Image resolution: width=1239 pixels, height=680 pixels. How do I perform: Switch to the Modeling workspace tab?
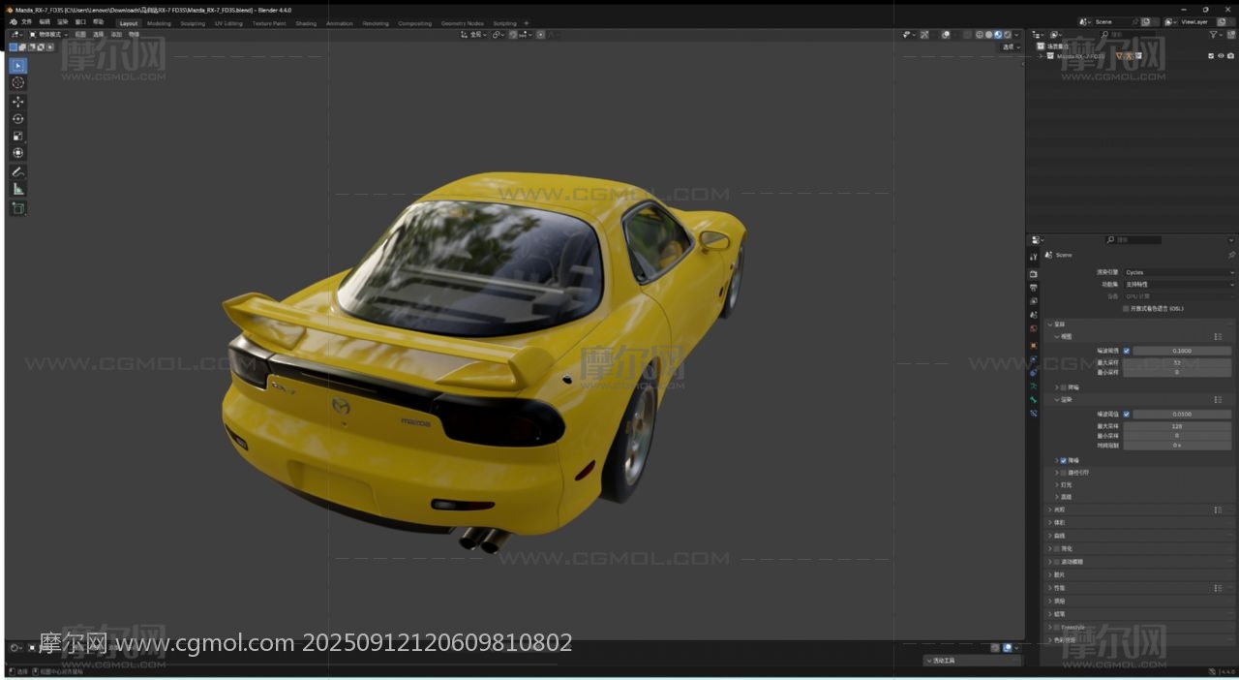pyautogui.click(x=159, y=23)
